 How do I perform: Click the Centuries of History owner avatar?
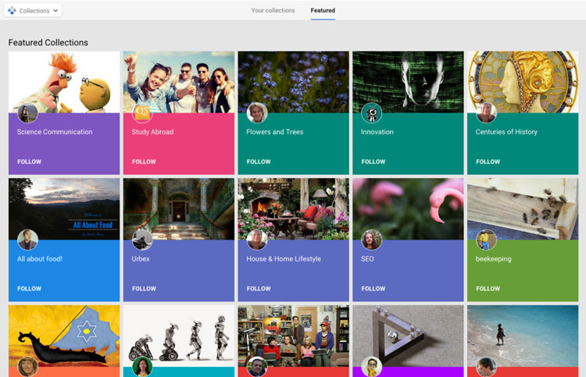(486, 113)
